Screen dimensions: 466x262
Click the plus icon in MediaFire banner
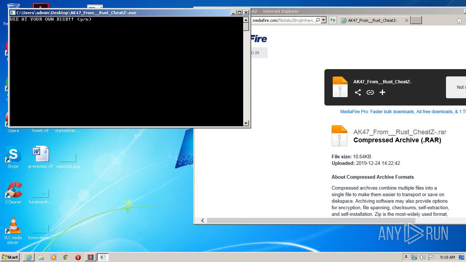pyautogui.click(x=382, y=92)
